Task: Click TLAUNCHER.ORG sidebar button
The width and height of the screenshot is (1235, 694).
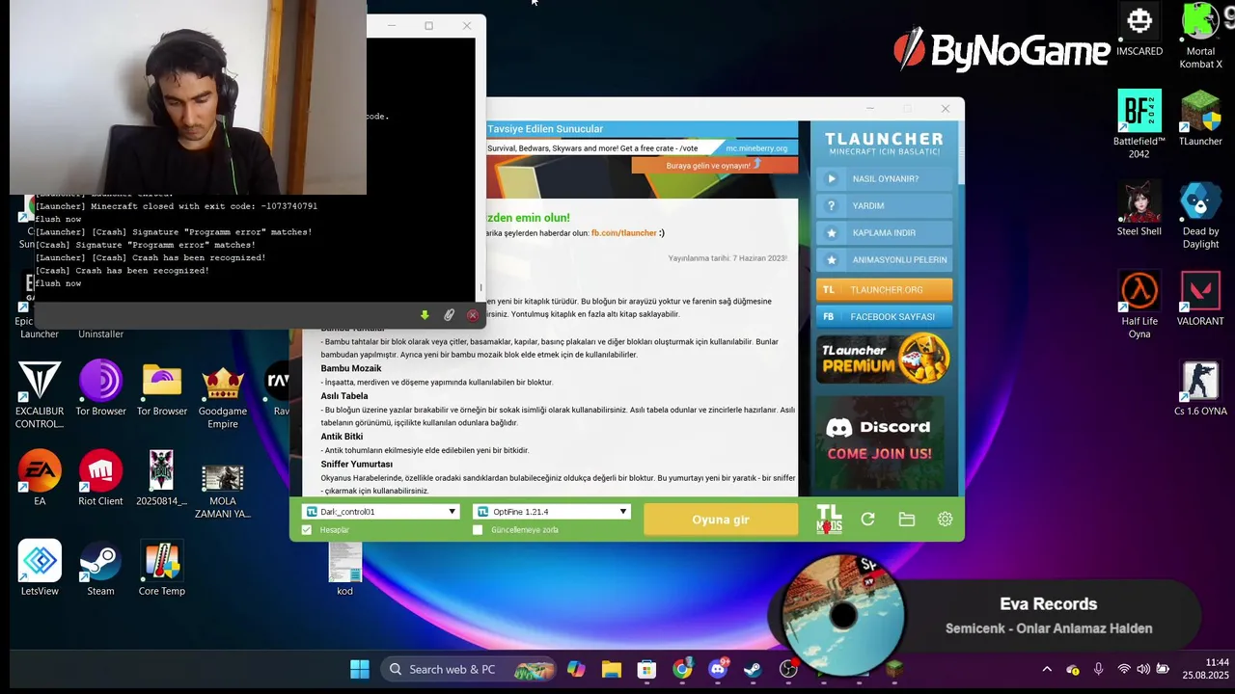Action: click(x=884, y=289)
